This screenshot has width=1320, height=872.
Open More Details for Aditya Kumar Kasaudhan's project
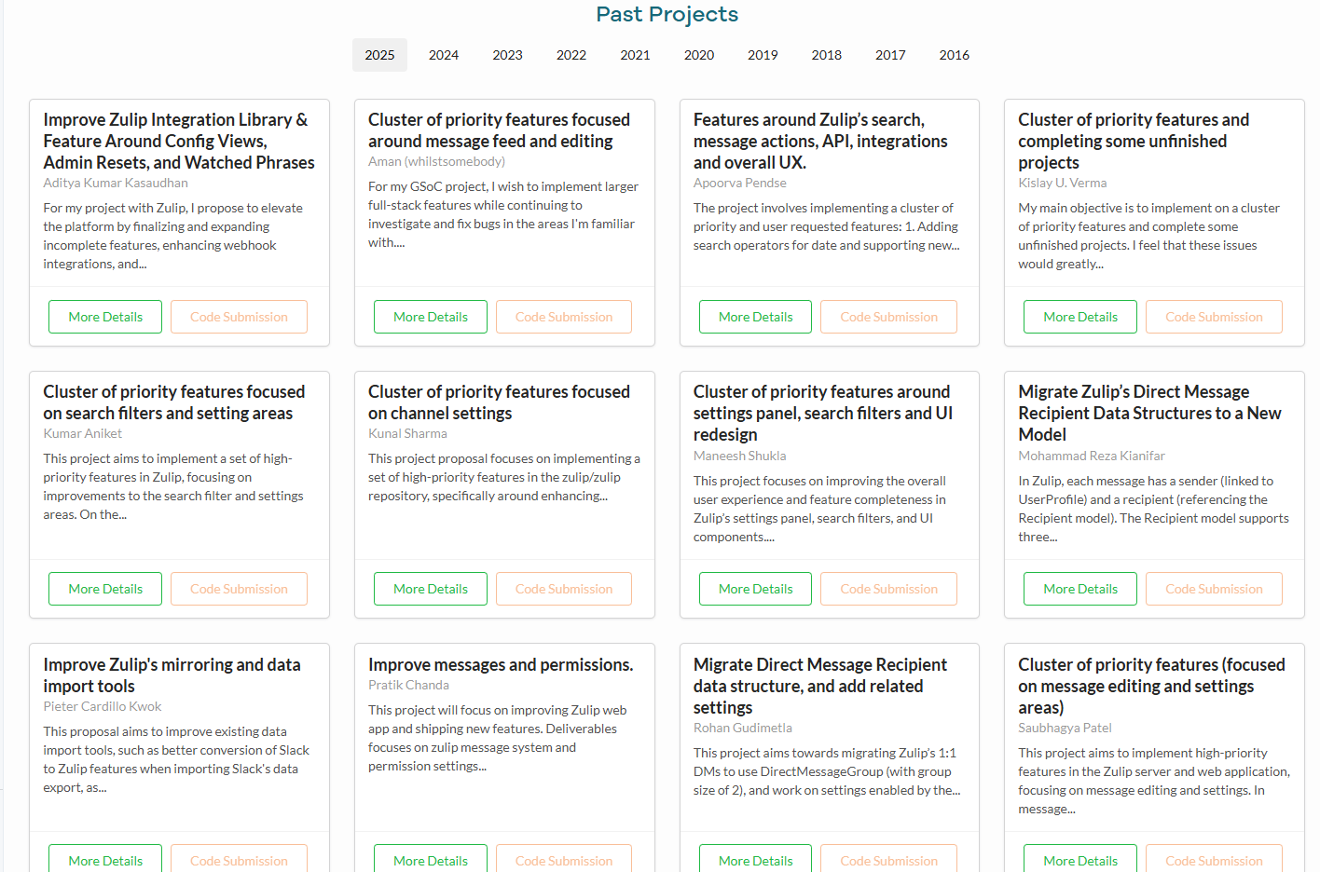[x=104, y=316]
